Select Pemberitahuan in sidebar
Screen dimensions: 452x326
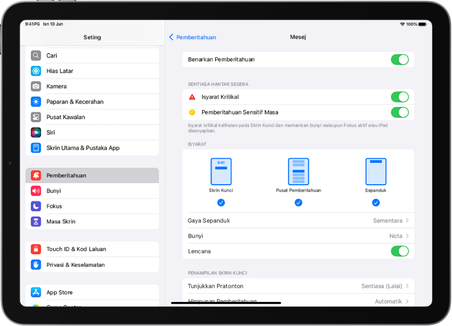pyautogui.click(x=92, y=175)
